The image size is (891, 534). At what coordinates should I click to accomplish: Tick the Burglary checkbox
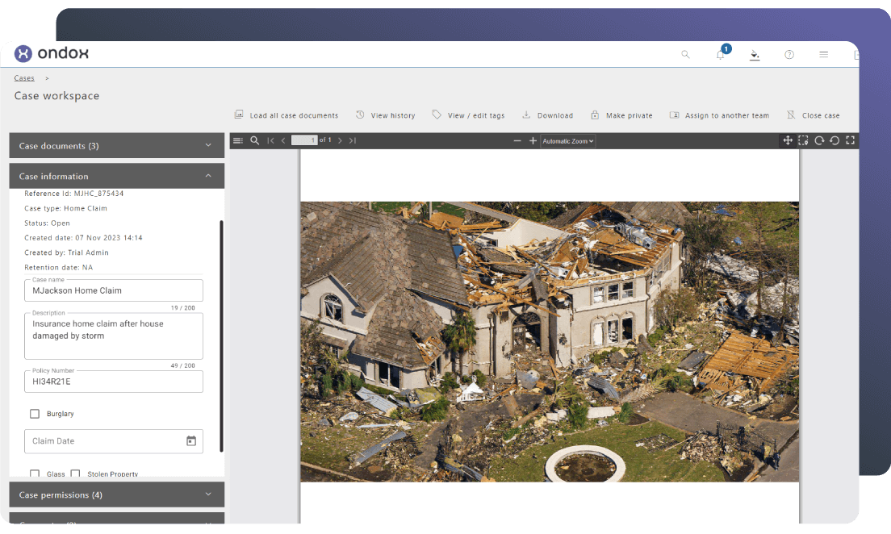[x=35, y=414]
